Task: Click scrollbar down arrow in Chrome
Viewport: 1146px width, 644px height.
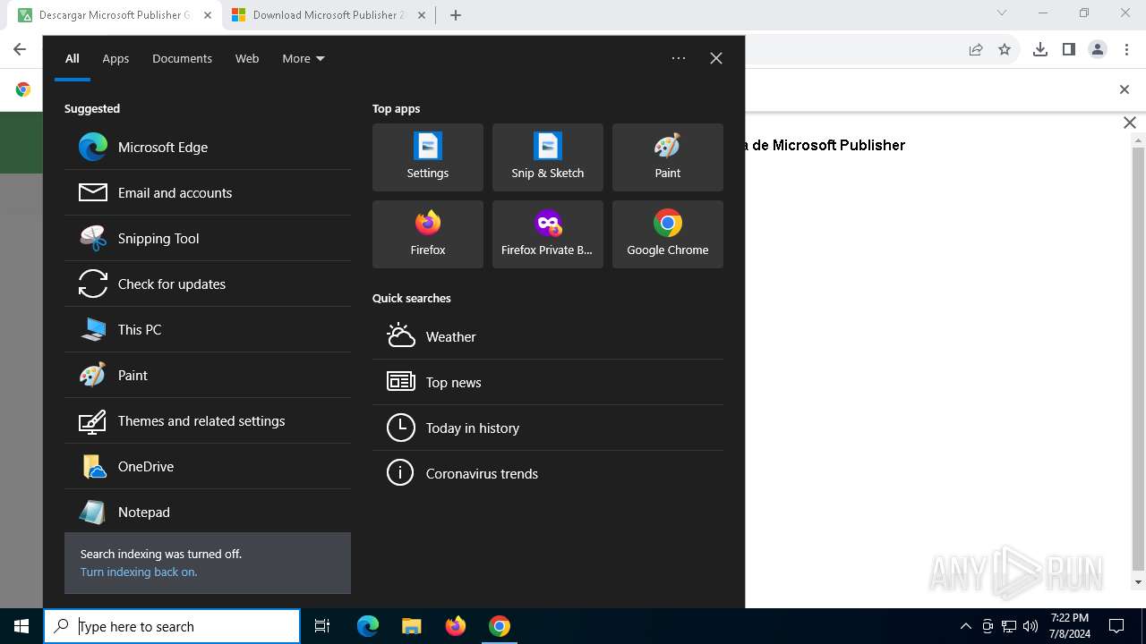Action: click(1139, 582)
